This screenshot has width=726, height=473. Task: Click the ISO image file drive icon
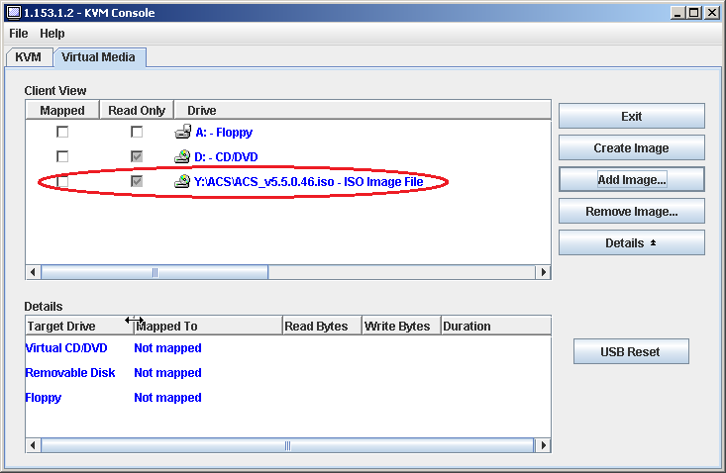coord(182,181)
